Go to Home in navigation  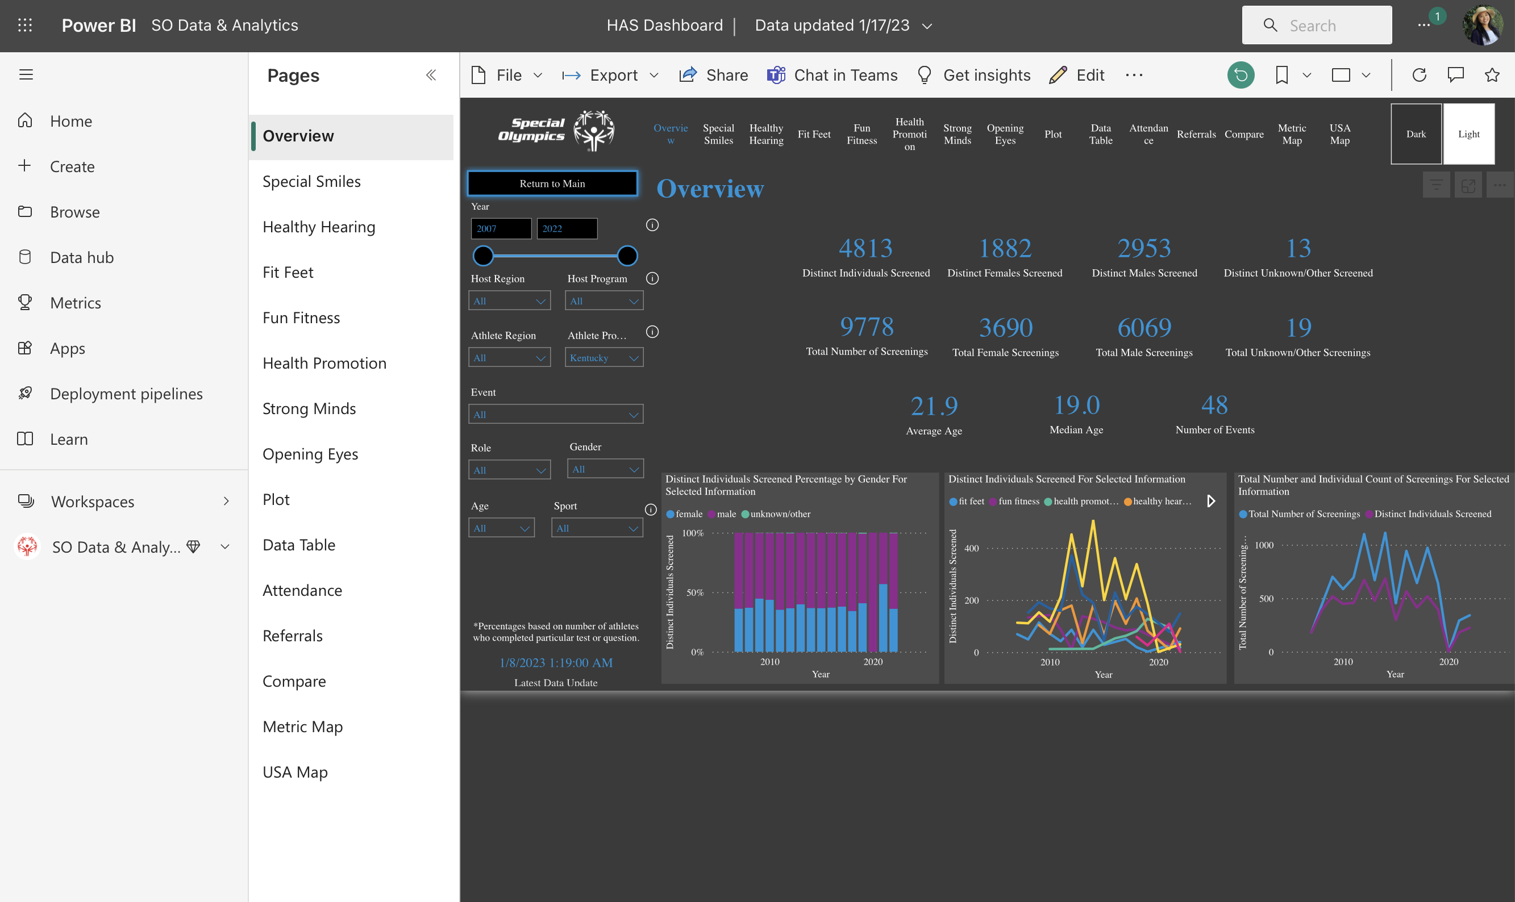pos(124,120)
